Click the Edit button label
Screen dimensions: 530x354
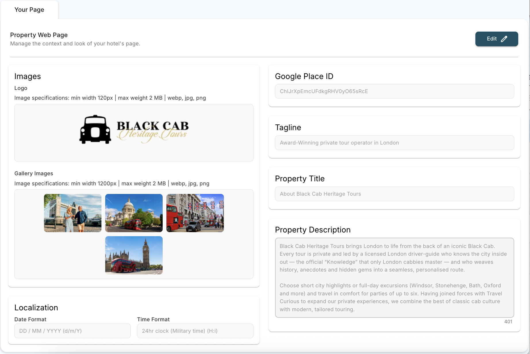click(491, 39)
